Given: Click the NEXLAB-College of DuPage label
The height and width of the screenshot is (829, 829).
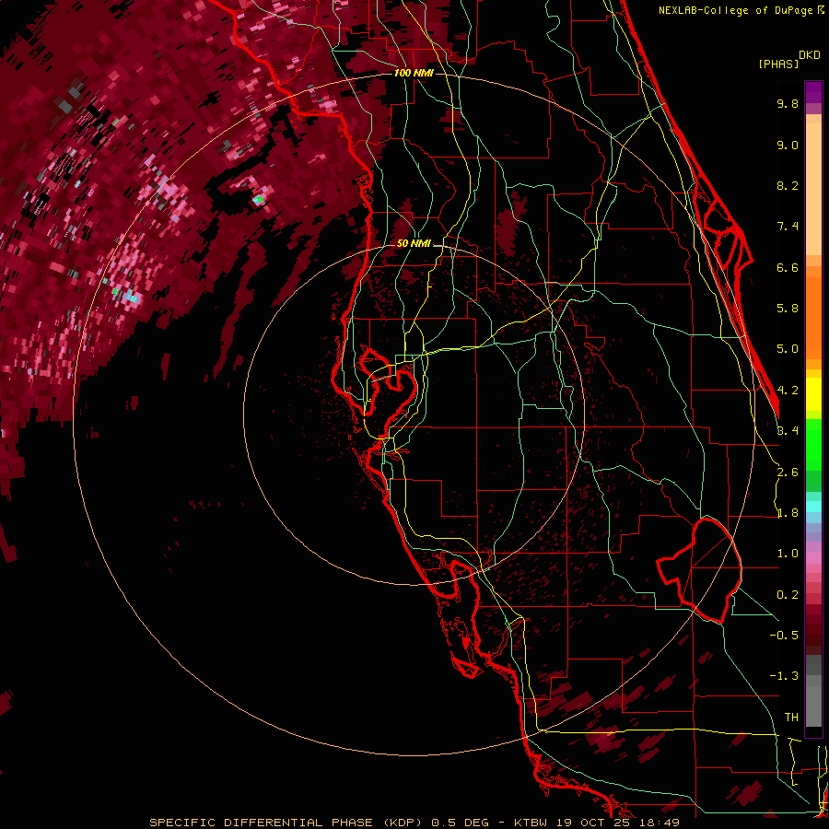Looking at the screenshot, I should [735, 10].
